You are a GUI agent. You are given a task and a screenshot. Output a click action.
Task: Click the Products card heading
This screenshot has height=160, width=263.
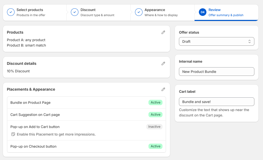click(x=15, y=32)
